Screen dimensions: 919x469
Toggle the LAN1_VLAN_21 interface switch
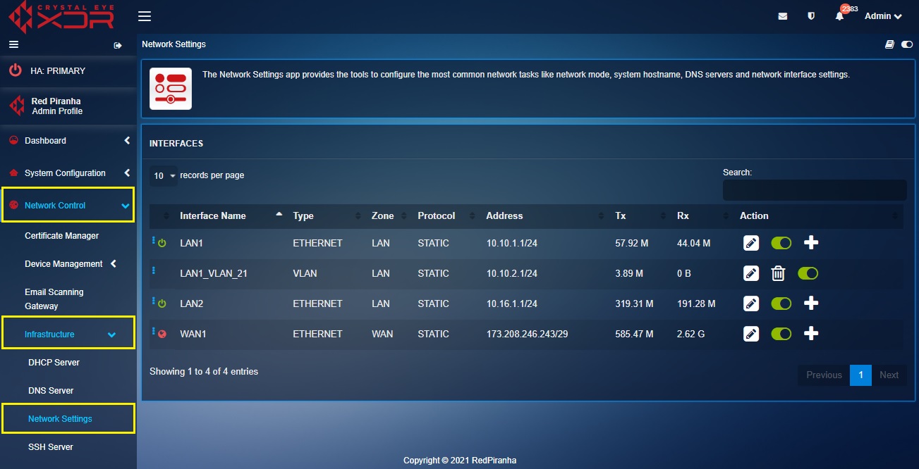pos(808,273)
